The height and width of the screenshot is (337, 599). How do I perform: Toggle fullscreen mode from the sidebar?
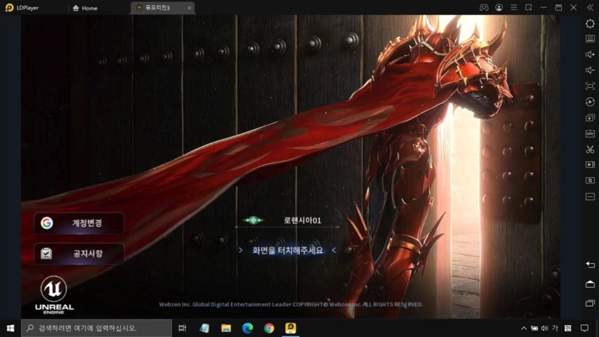click(x=590, y=86)
